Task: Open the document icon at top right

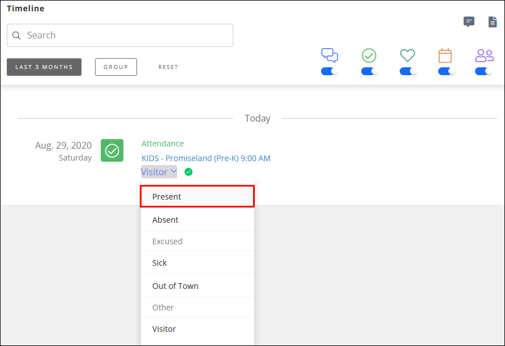Action: point(493,22)
